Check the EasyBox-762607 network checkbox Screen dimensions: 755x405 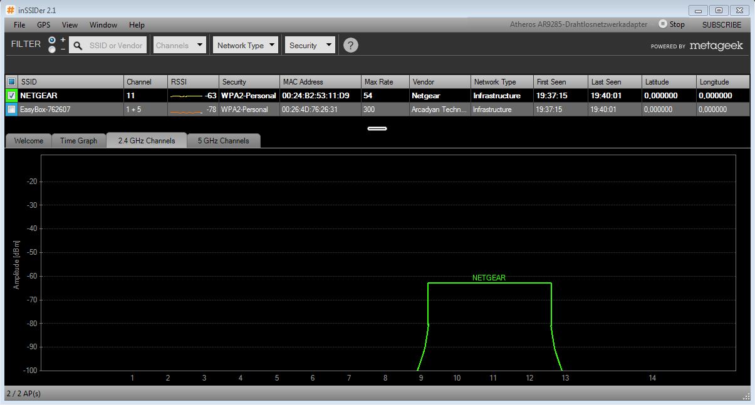[11, 110]
